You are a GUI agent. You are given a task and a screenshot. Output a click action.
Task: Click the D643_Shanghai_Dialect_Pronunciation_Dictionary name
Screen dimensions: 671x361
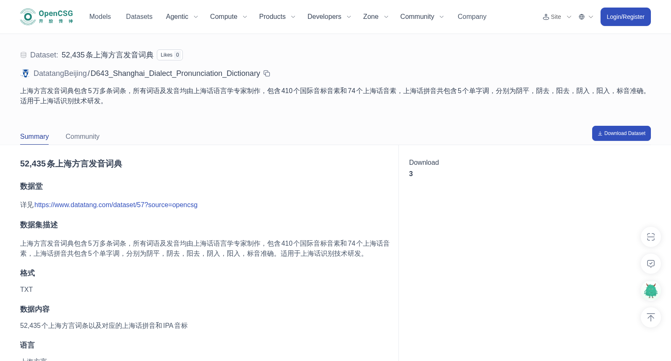point(175,73)
